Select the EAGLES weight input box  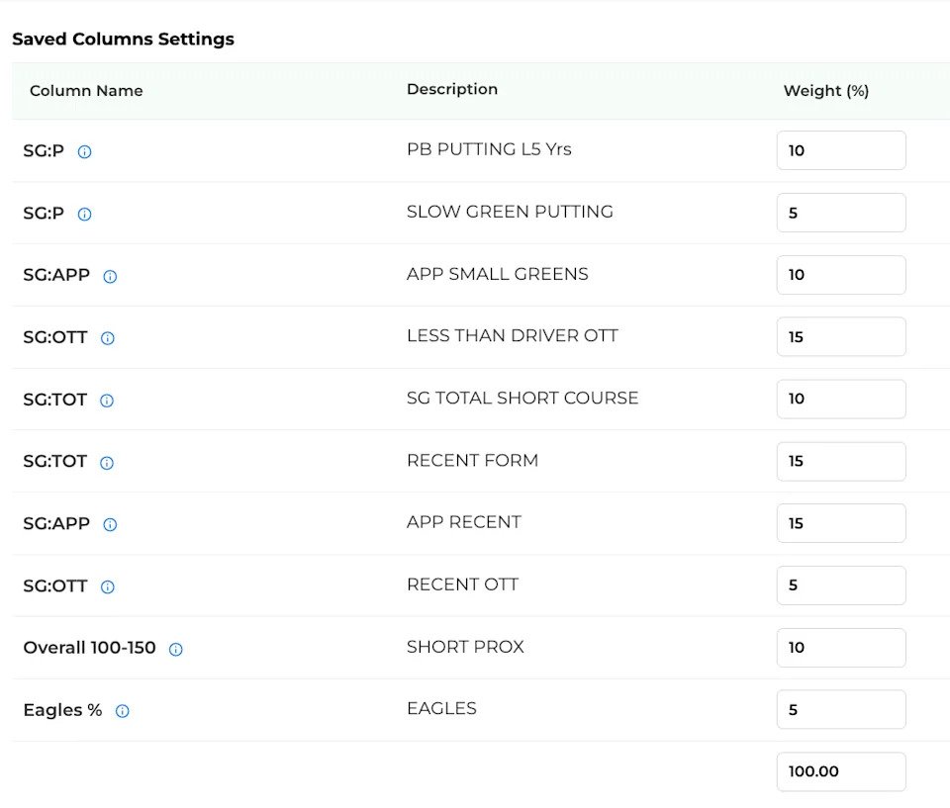tap(840, 709)
